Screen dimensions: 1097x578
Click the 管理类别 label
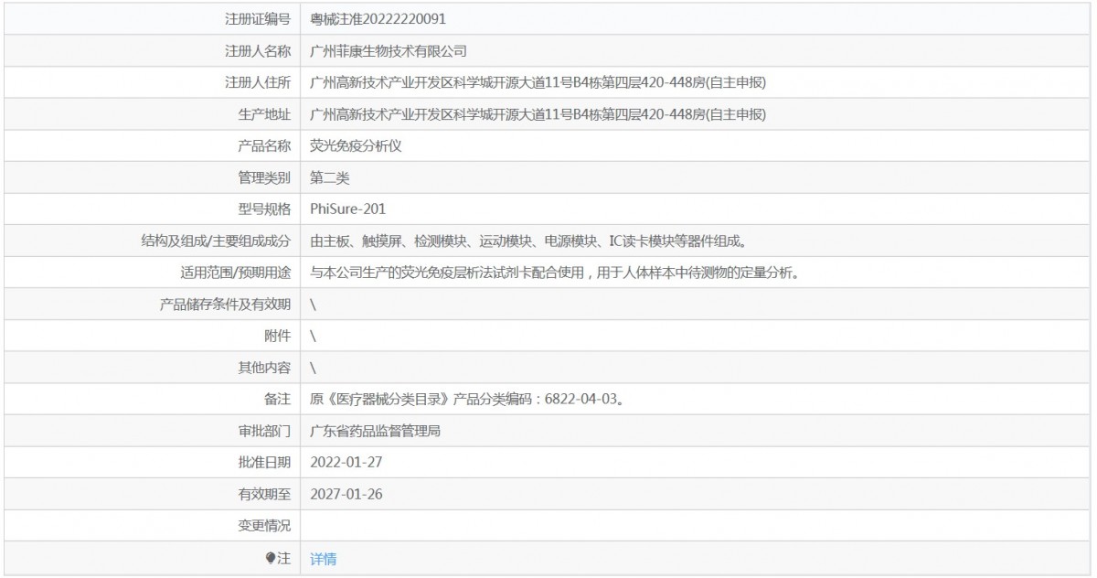coord(264,177)
